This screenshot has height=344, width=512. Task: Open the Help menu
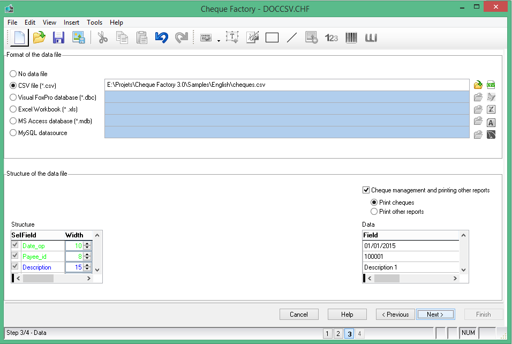[116, 22]
